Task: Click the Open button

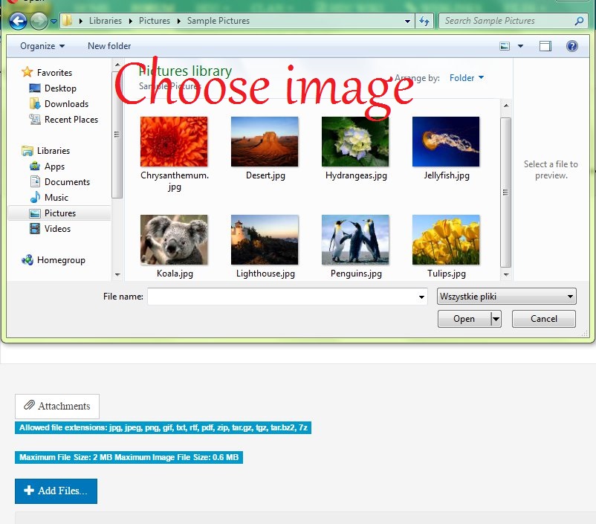Action: [x=464, y=319]
